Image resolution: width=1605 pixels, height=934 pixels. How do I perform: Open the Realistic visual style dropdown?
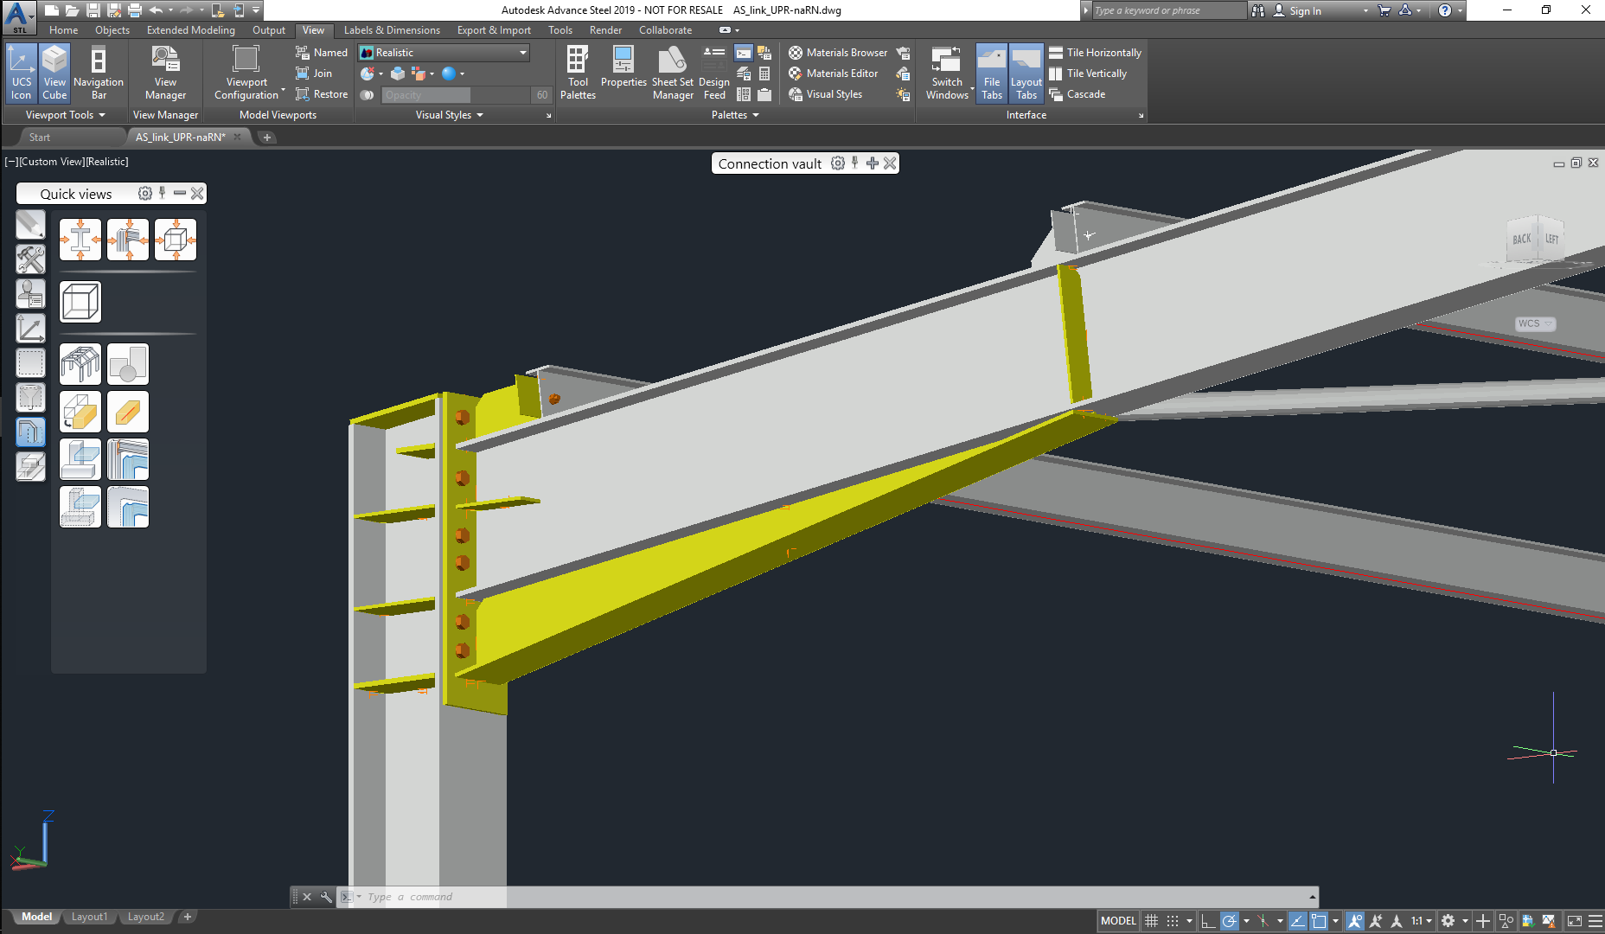pyautogui.click(x=521, y=52)
